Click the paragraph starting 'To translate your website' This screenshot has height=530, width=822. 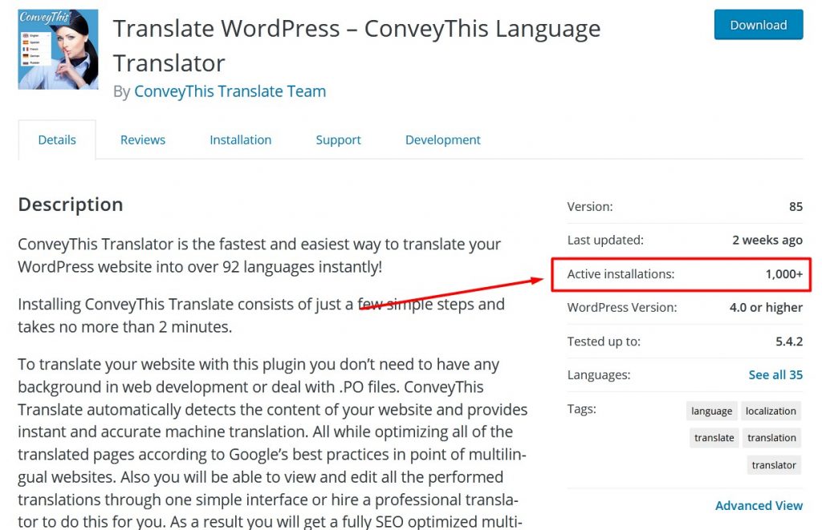coord(273,443)
